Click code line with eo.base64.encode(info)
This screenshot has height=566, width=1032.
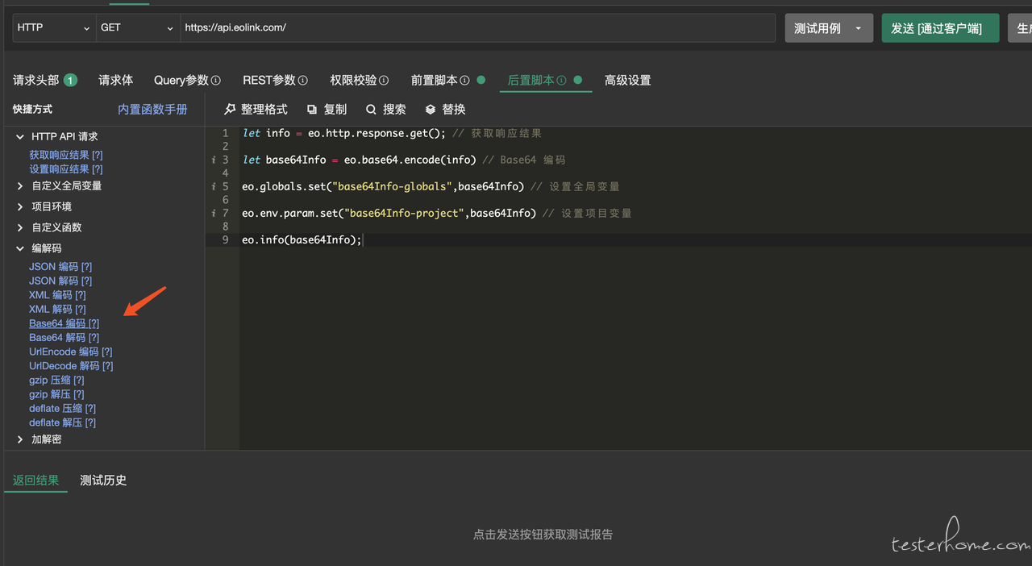pyautogui.click(x=404, y=160)
